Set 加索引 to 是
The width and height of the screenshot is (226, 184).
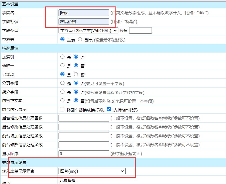(63, 57)
